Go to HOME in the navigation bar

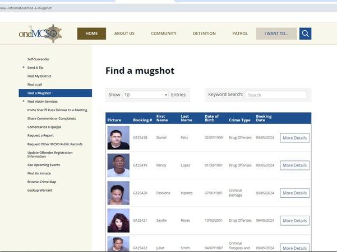coord(91,34)
